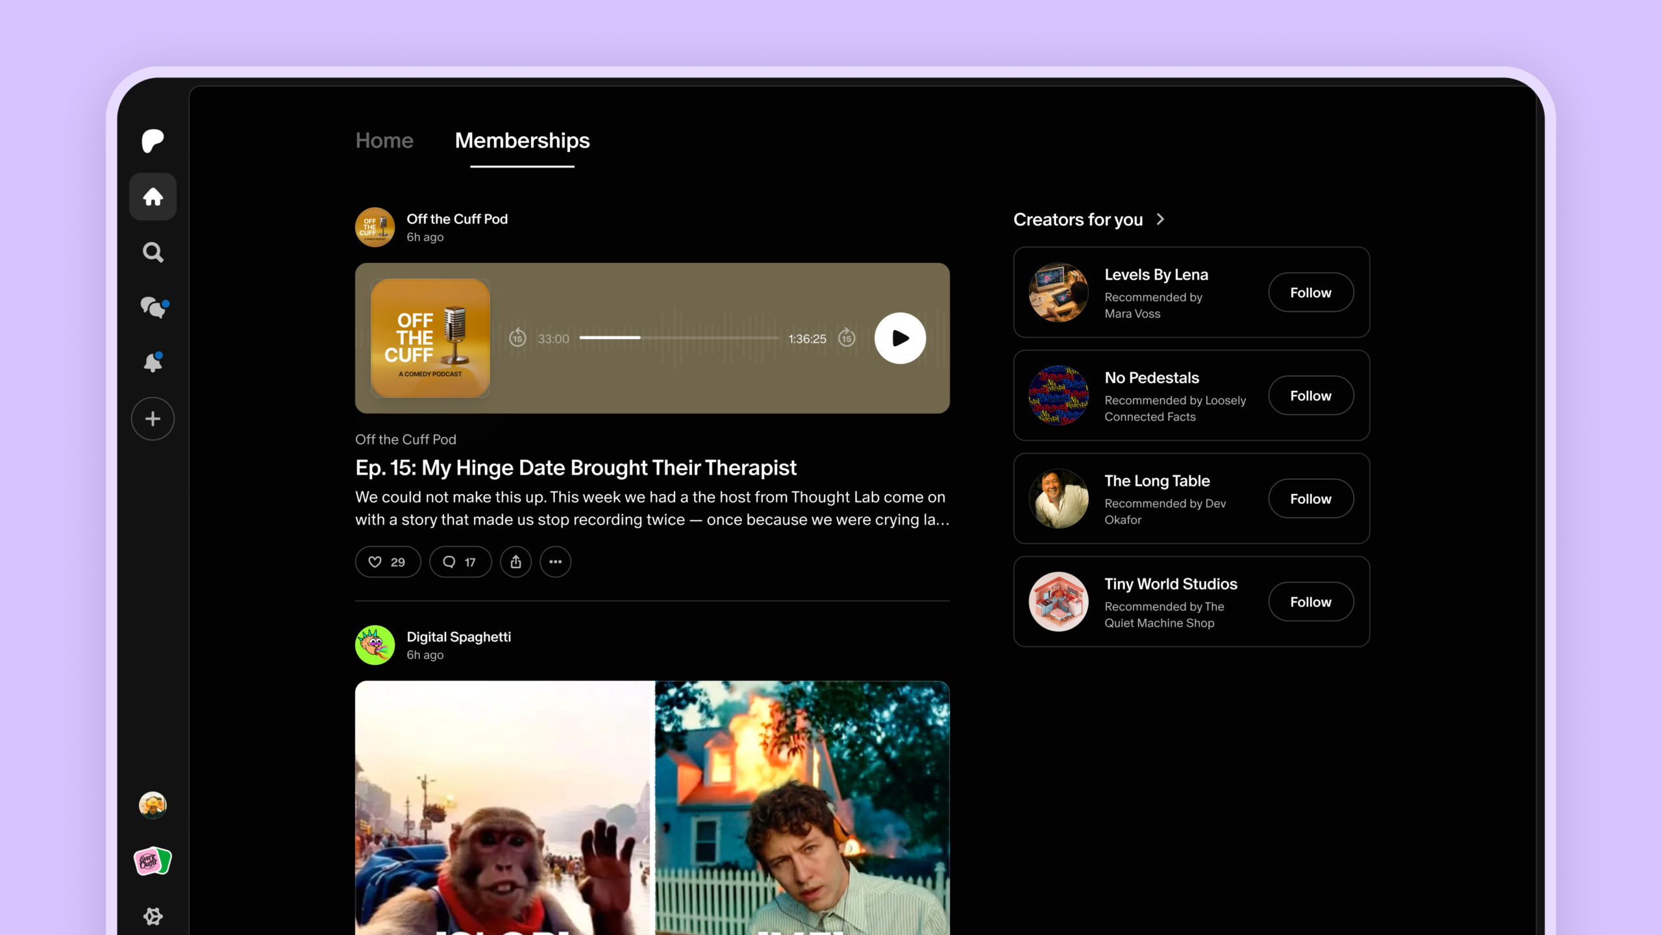Click the Ep. 15 post description text
This screenshot has height=935, width=1662.
coord(652,508)
